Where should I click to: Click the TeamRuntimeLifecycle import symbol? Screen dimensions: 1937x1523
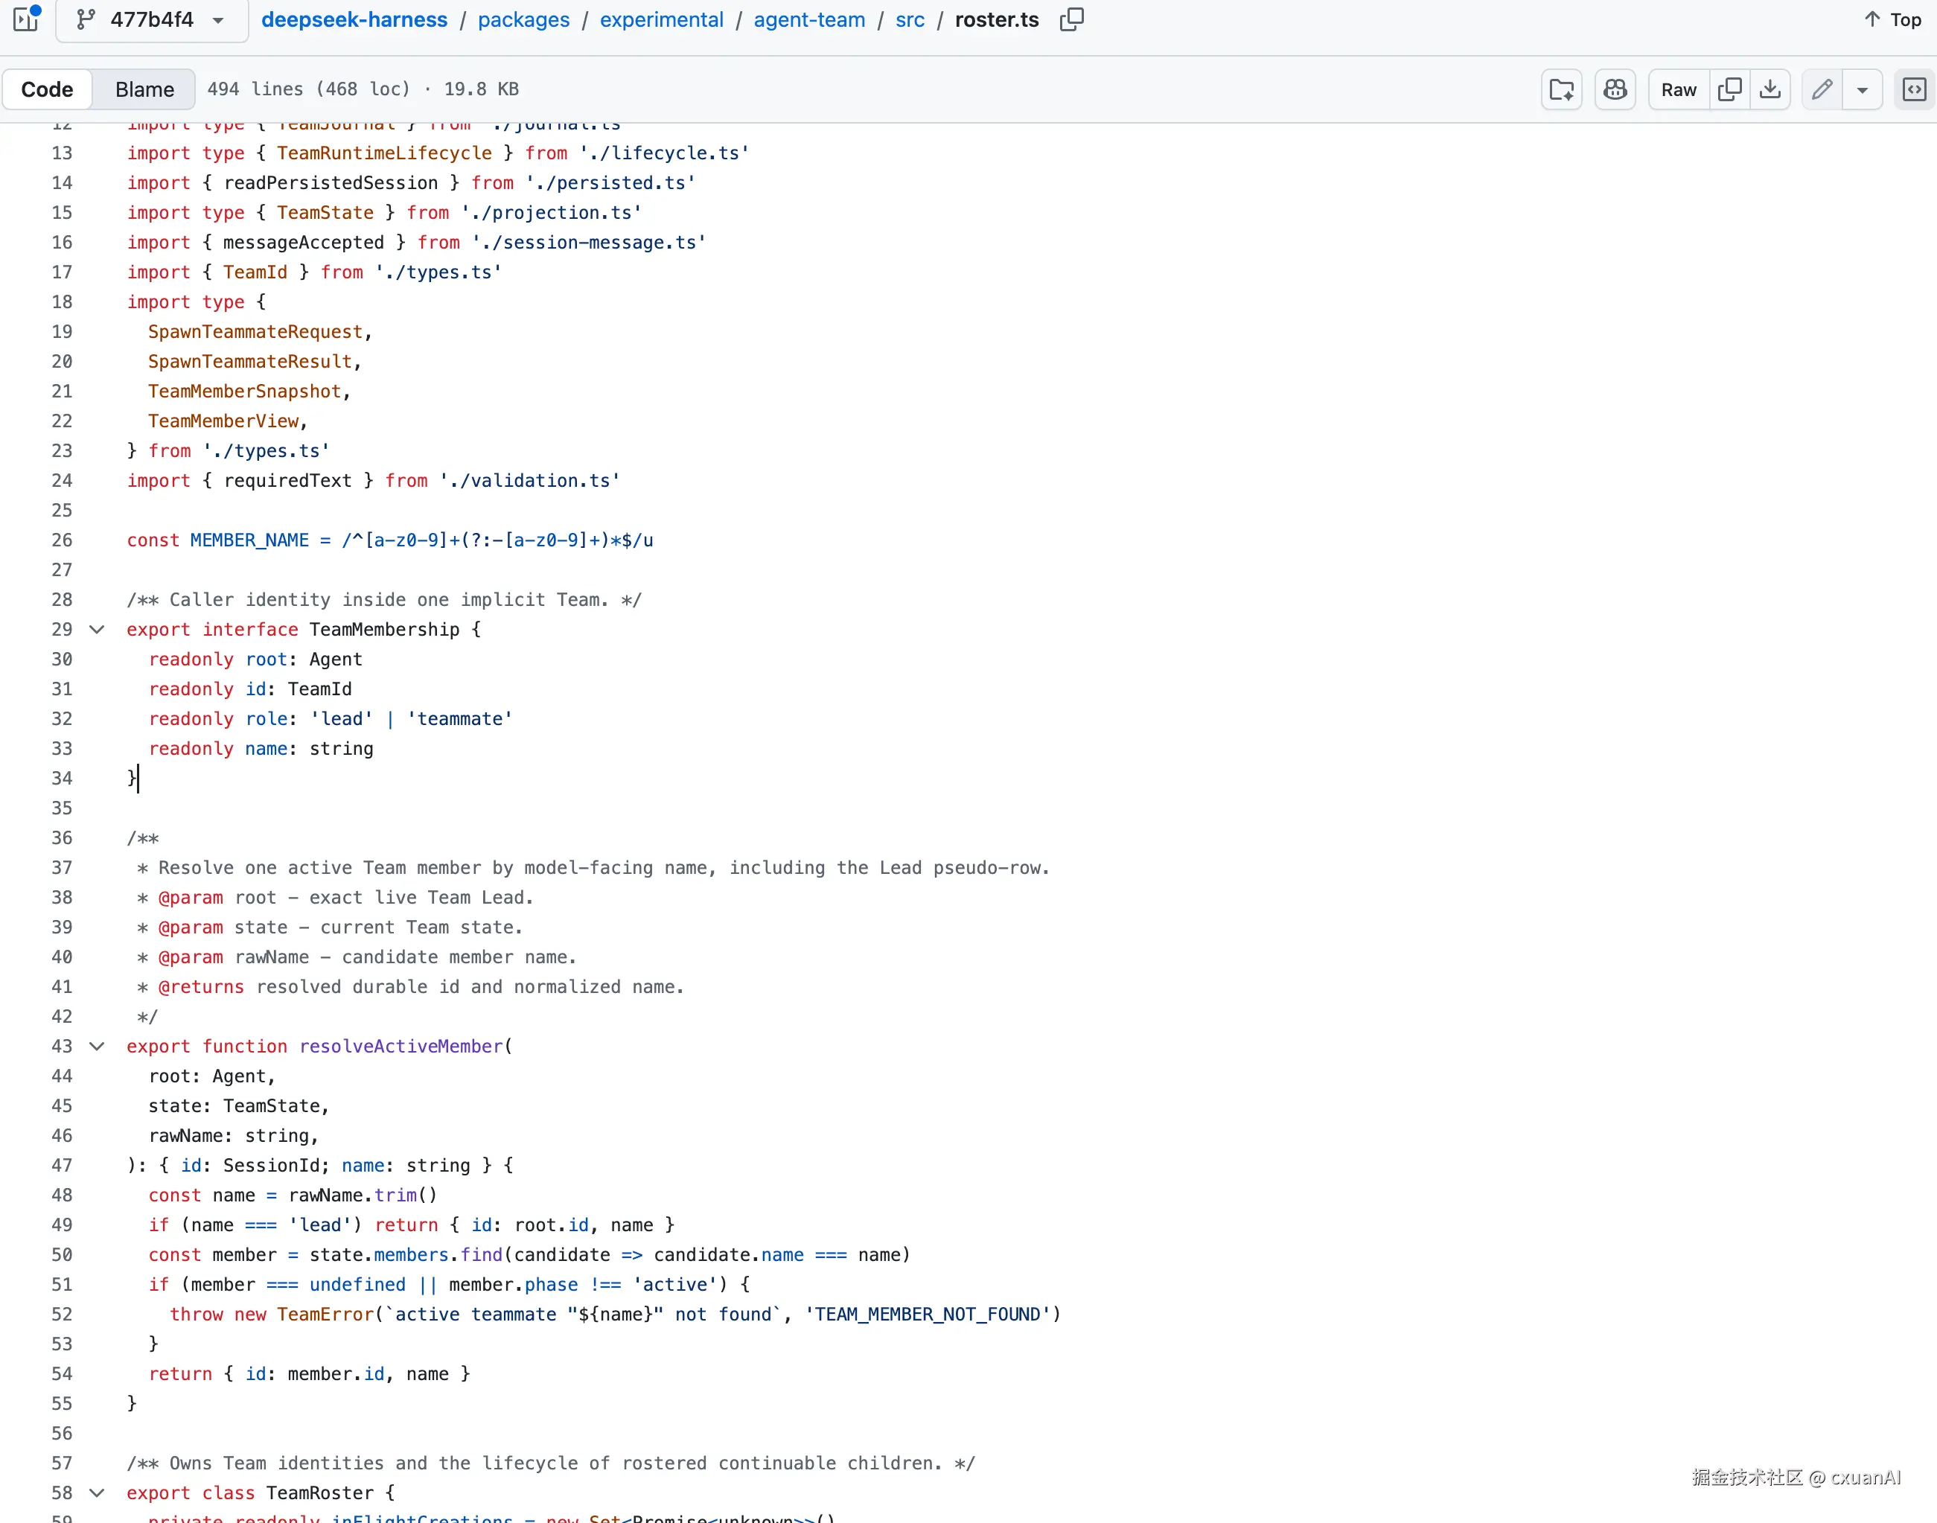click(384, 153)
